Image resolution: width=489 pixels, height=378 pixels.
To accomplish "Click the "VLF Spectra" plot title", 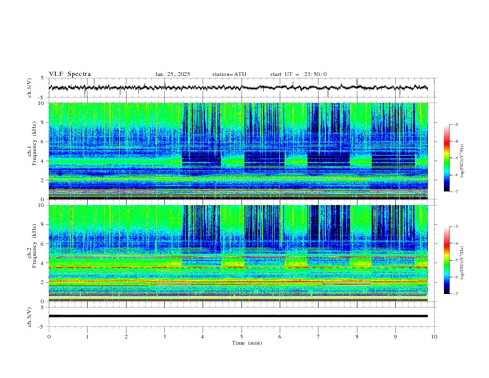I will [70, 74].
